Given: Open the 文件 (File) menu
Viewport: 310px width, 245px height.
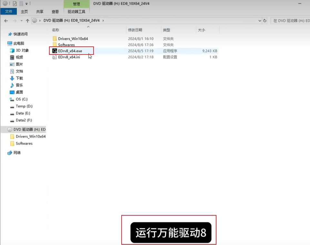Looking at the screenshot, I should pyautogui.click(x=9, y=12).
